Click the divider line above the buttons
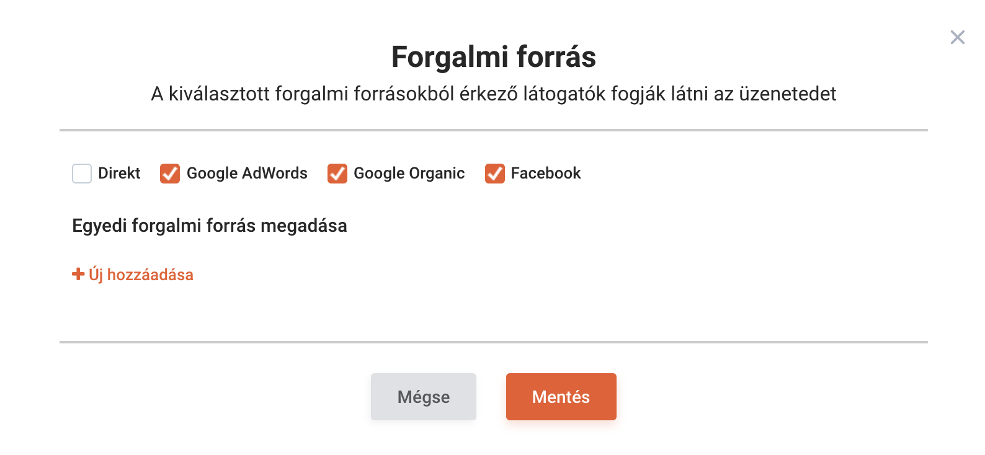Screen dimensions: 985x455 493,342
